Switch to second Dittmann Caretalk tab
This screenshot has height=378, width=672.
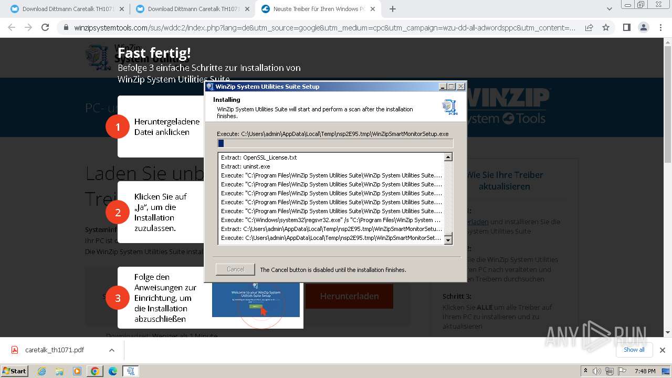(193, 9)
